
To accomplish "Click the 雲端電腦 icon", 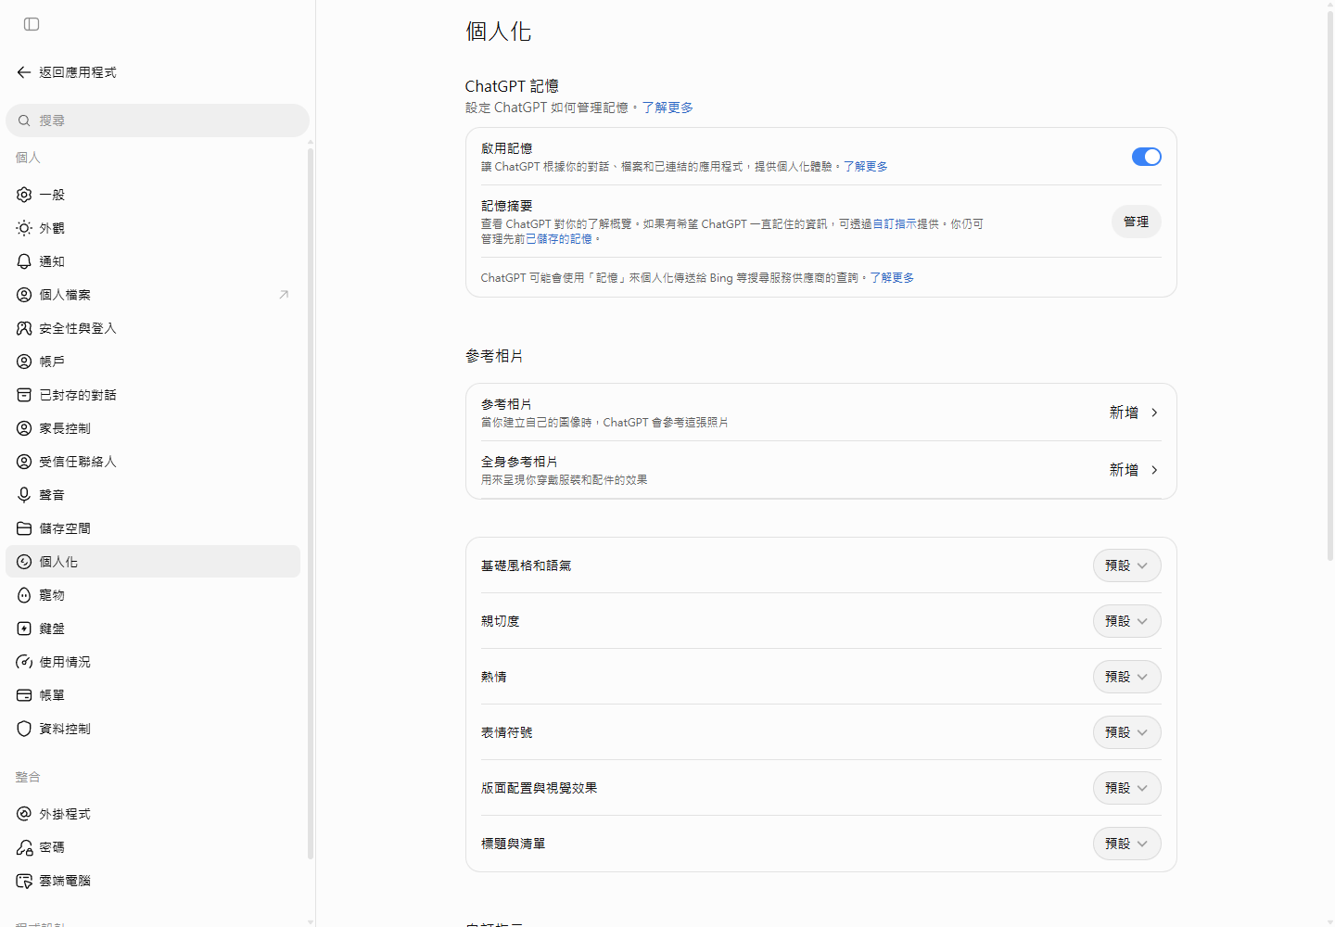I will (24, 881).
